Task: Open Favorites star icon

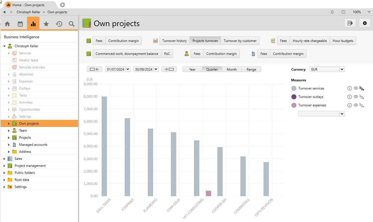Action: point(46,24)
